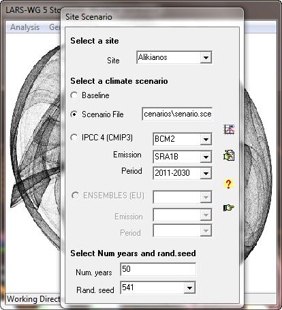
Task: Click the 'Select a site' heading text
Action: (x=95, y=41)
